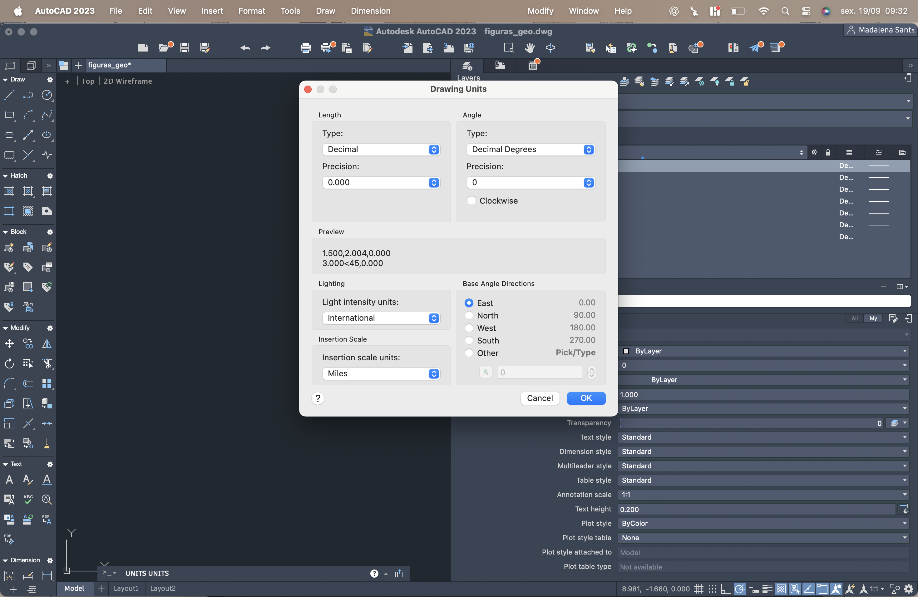Switch to Layout1 tab

pyautogui.click(x=126, y=588)
